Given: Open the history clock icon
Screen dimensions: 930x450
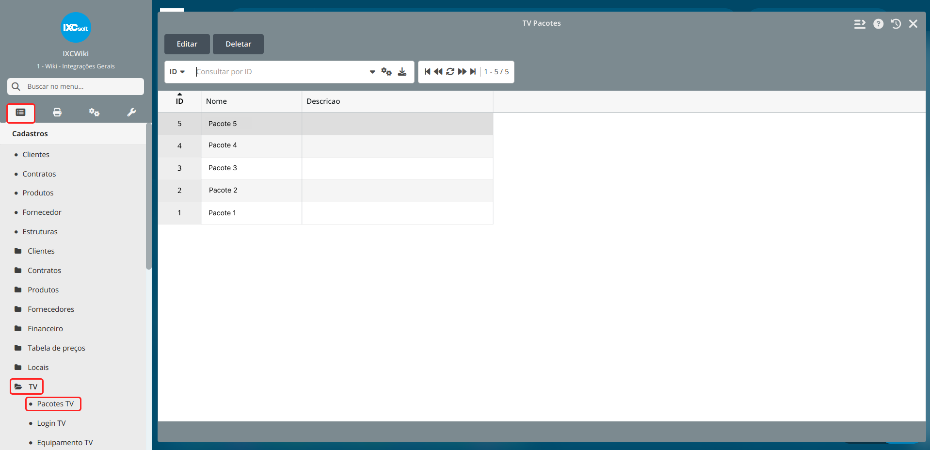Looking at the screenshot, I should click(896, 24).
